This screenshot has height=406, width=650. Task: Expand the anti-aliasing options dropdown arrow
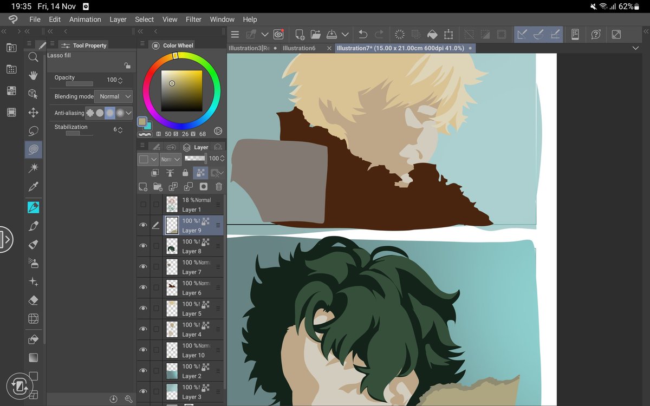(129, 113)
